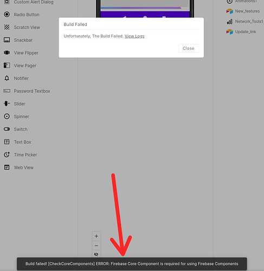Image resolution: width=264 pixels, height=271 pixels.
Task: Zoom out with the minus button
Action: (x=96, y=246)
